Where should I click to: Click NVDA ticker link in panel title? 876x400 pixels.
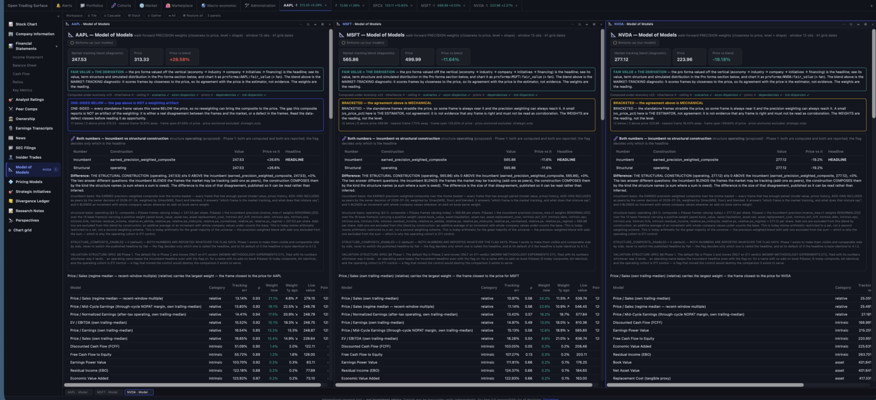618,24
